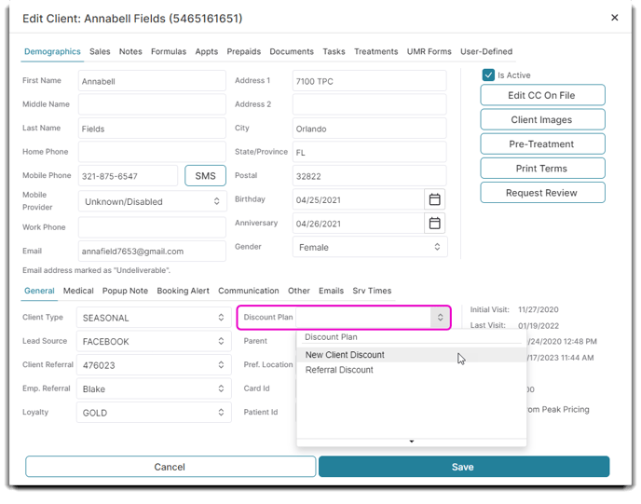The height and width of the screenshot is (504, 641).
Task: Open the Loyalty dropdown
Action: (x=154, y=413)
